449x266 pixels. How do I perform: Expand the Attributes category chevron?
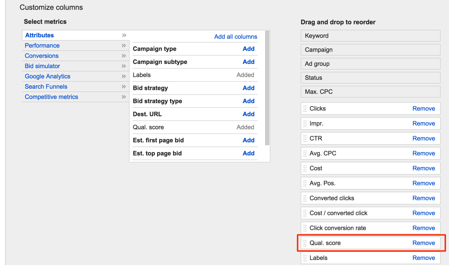[x=124, y=35]
